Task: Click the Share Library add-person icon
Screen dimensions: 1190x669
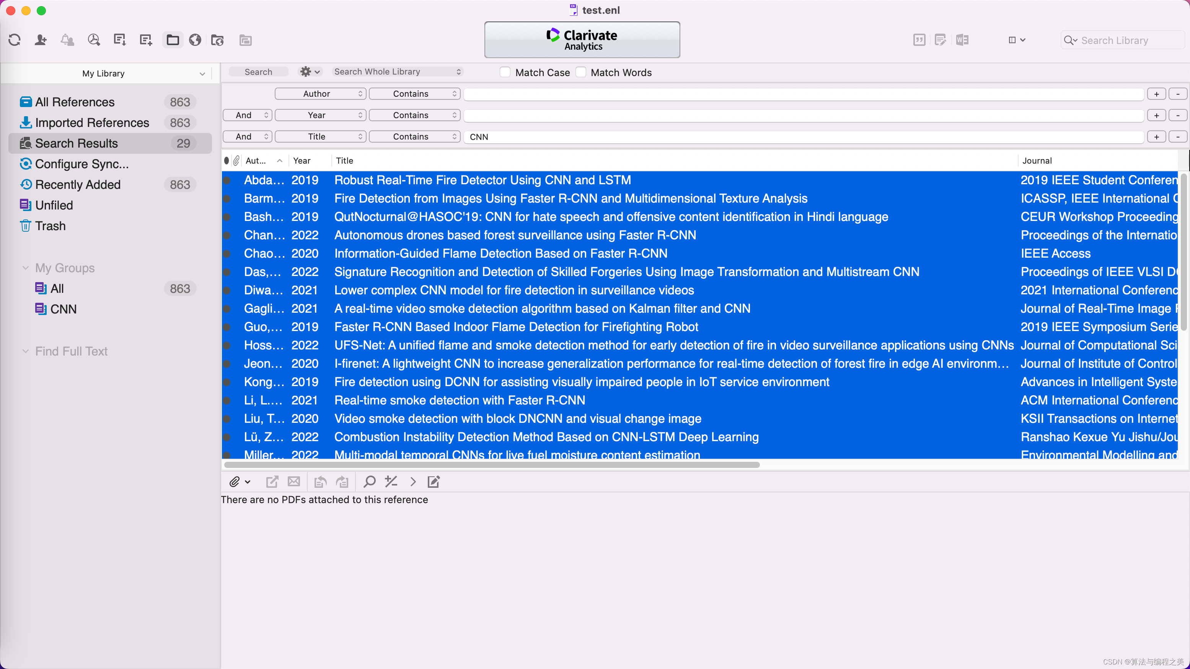Action: click(41, 40)
